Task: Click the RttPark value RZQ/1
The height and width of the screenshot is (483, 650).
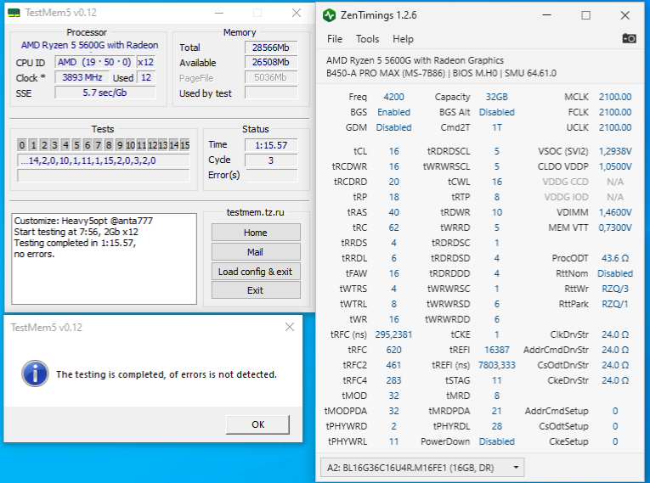Action: [x=615, y=304]
